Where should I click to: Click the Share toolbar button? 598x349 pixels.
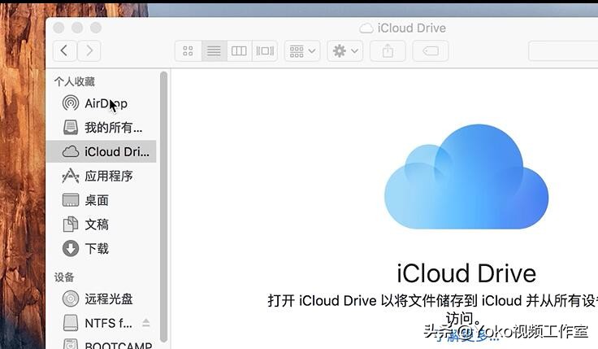pos(388,50)
